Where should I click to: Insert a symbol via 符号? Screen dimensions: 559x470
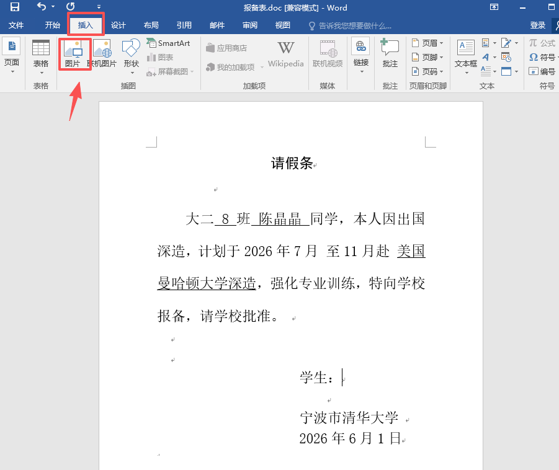coord(542,57)
